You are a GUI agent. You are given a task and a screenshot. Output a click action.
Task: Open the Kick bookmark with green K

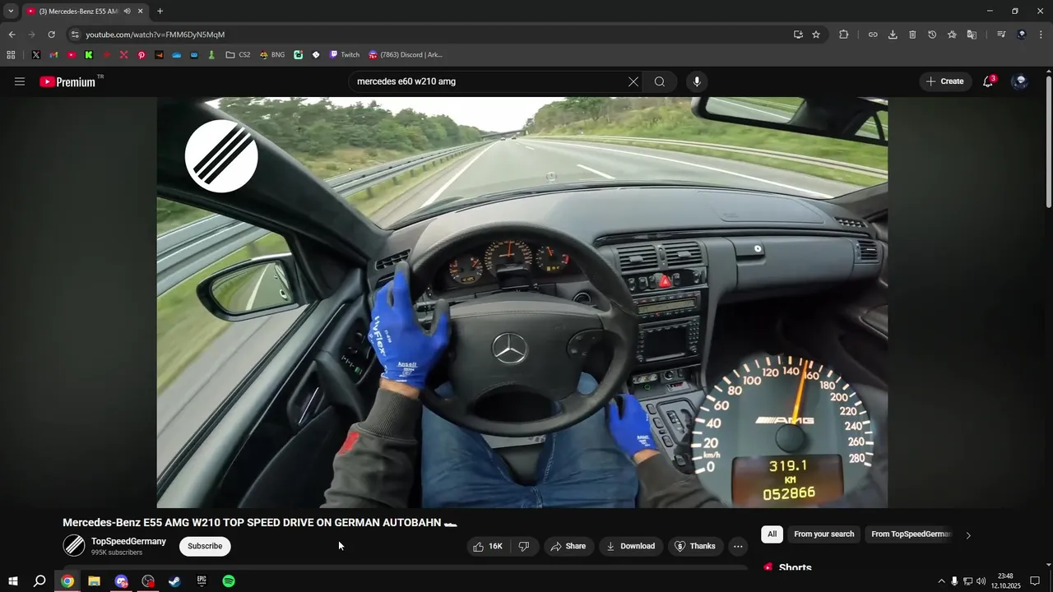tap(89, 55)
